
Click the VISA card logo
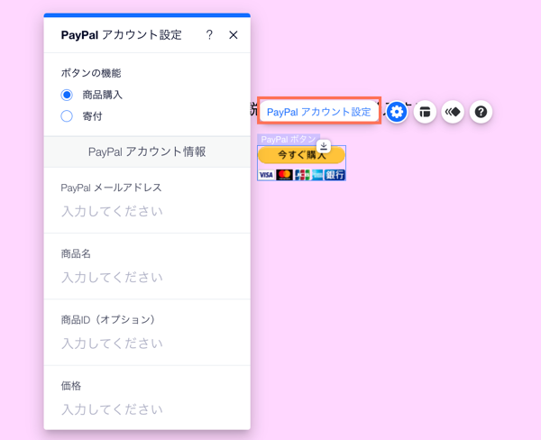tap(266, 175)
